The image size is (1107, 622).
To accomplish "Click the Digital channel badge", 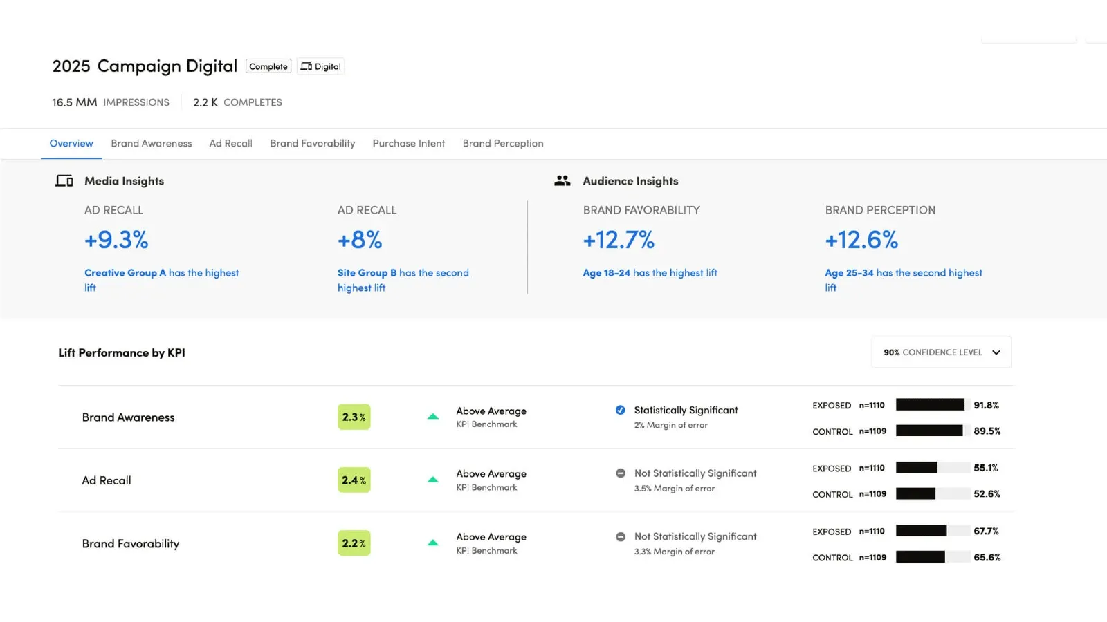I will 321,66.
